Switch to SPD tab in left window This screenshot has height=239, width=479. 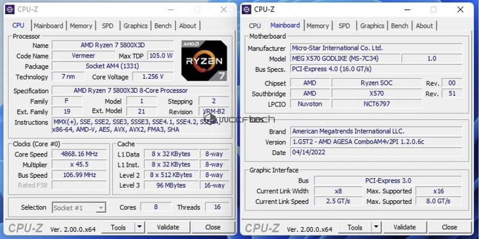[107, 26]
